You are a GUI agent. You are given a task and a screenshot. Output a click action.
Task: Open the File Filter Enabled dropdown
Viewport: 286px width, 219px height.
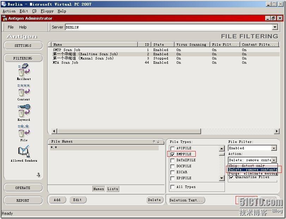coord(274,148)
